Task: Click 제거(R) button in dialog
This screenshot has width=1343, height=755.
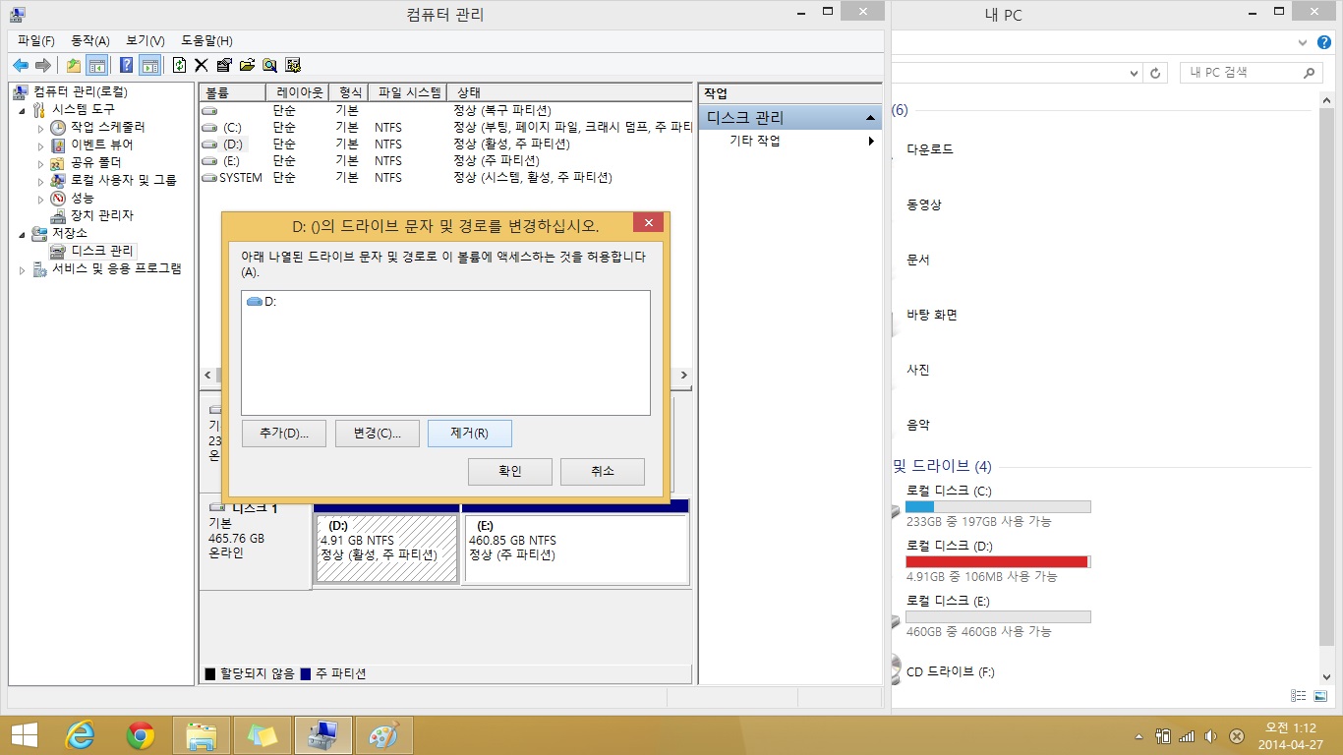Action: pos(470,434)
